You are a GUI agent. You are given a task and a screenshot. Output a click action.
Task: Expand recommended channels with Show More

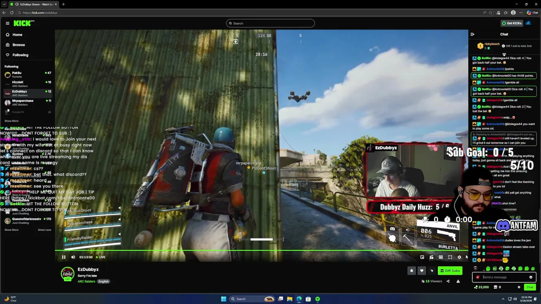coord(11,230)
